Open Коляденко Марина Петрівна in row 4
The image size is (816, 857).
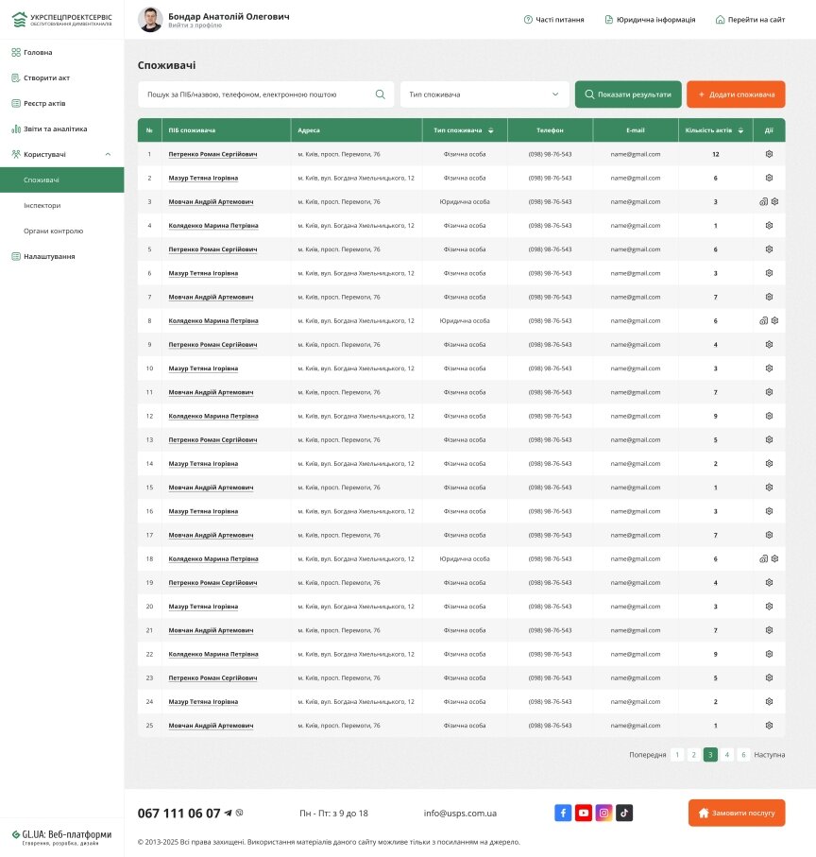click(213, 225)
